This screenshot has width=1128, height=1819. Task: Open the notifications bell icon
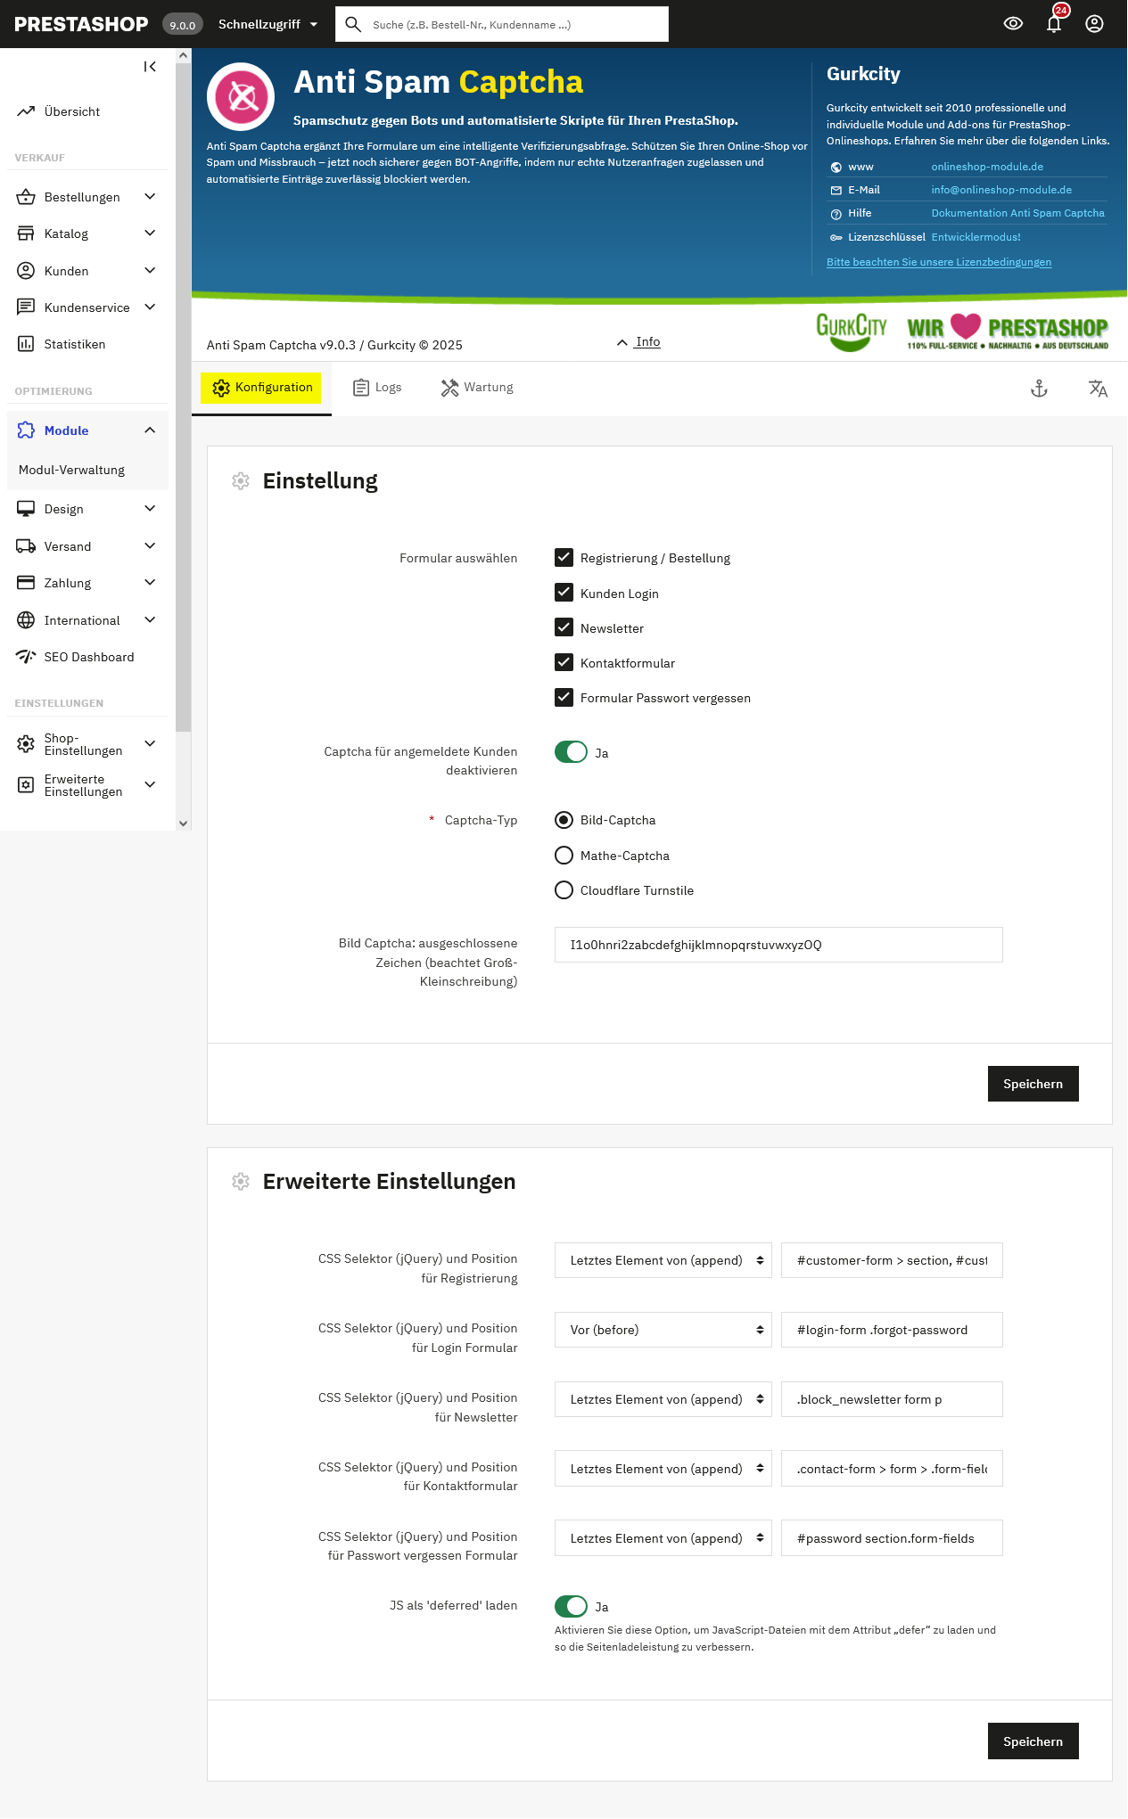click(x=1054, y=24)
